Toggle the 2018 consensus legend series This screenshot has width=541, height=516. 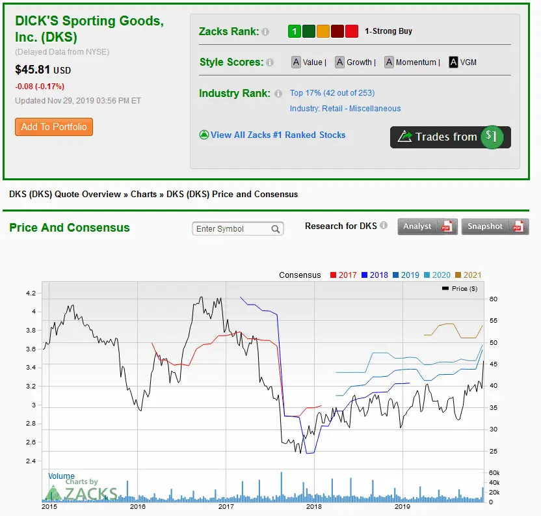pyautogui.click(x=375, y=275)
